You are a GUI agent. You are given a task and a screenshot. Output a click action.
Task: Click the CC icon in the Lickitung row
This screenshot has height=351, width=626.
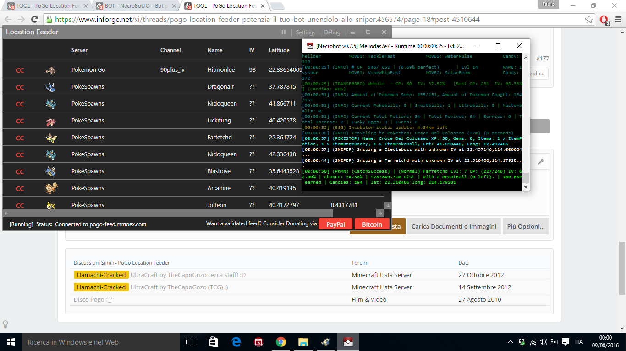point(20,121)
